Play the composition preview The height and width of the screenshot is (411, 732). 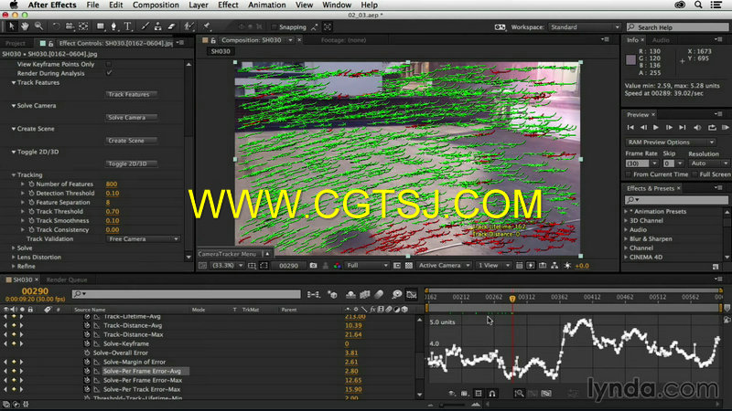[656, 127]
